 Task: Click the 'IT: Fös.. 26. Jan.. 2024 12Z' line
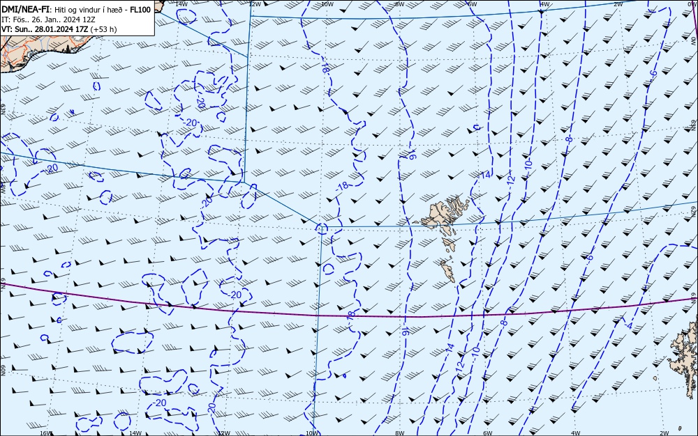click(48, 20)
